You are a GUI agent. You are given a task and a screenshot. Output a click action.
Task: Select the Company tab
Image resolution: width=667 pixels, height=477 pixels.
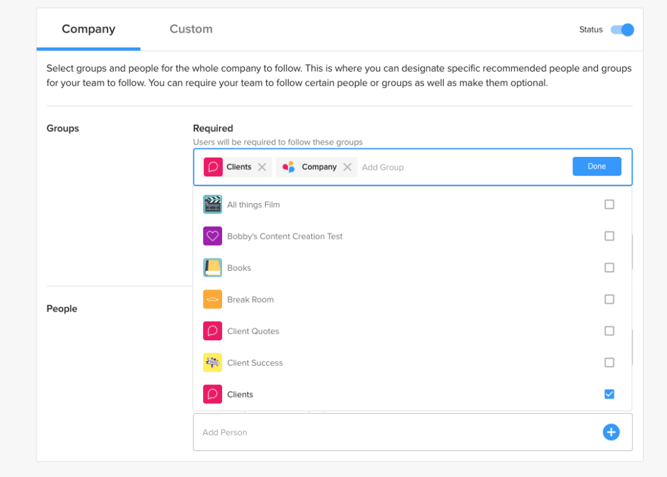(x=89, y=29)
